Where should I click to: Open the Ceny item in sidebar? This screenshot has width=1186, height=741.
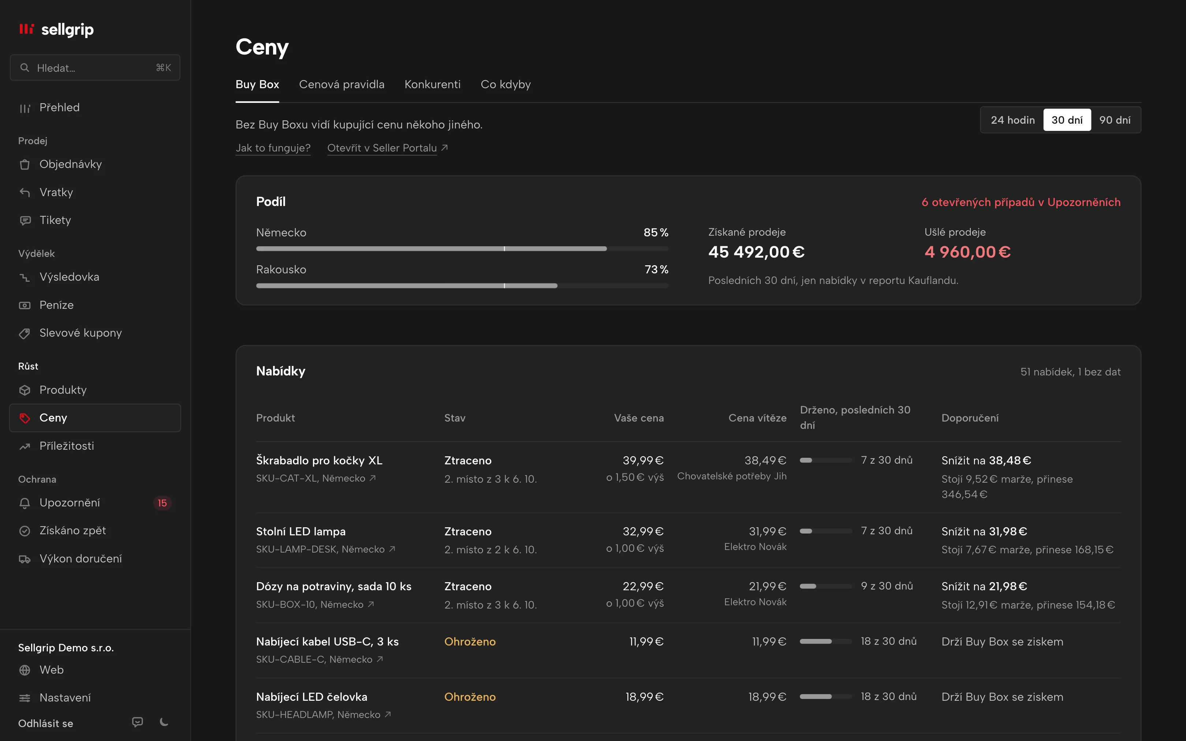tap(95, 418)
